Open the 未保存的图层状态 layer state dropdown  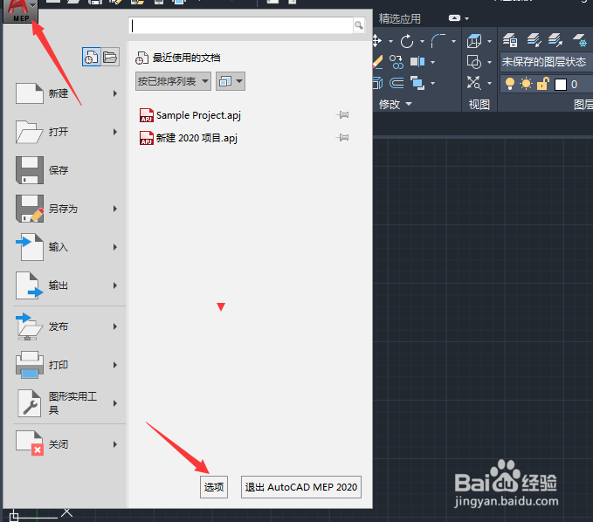(547, 62)
